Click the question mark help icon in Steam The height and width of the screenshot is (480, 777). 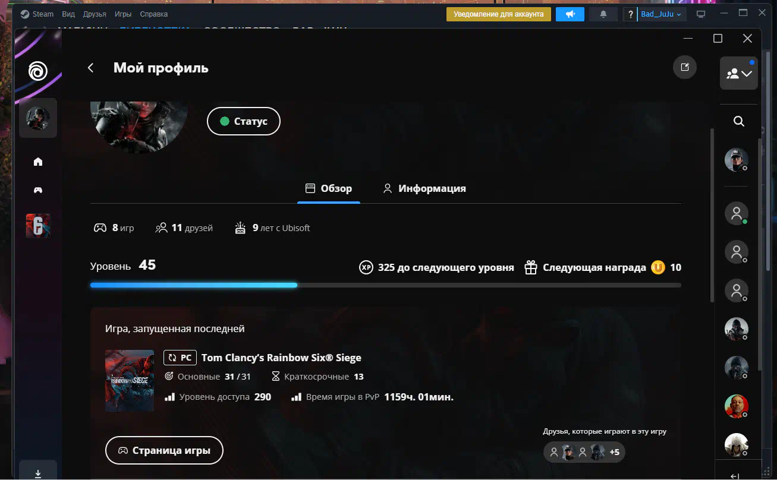click(x=631, y=14)
